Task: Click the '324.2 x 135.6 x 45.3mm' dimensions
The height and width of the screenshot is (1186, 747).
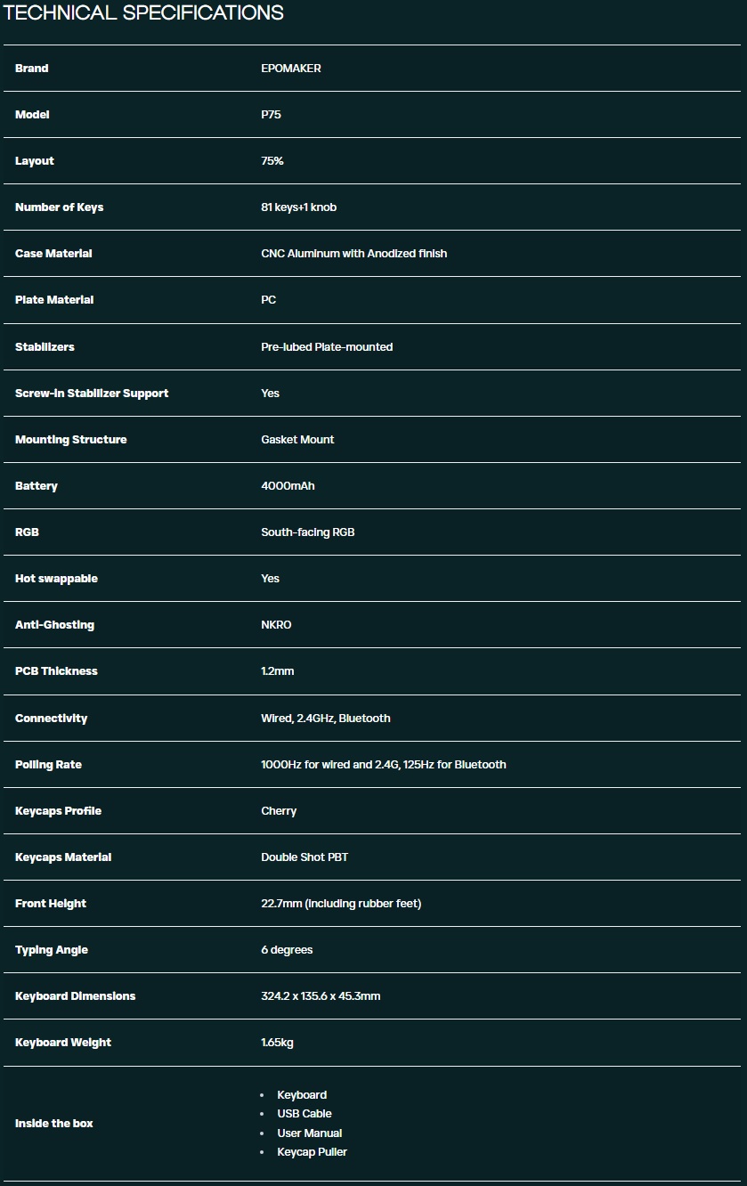Action: (321, 996)
